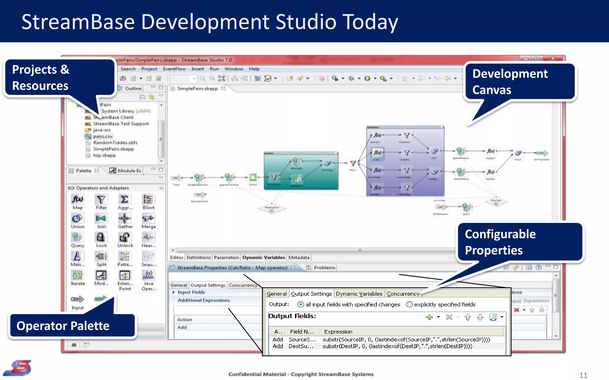
Task: Close the SimplePairs.sbapp editor tab
Action: point(223,88)
